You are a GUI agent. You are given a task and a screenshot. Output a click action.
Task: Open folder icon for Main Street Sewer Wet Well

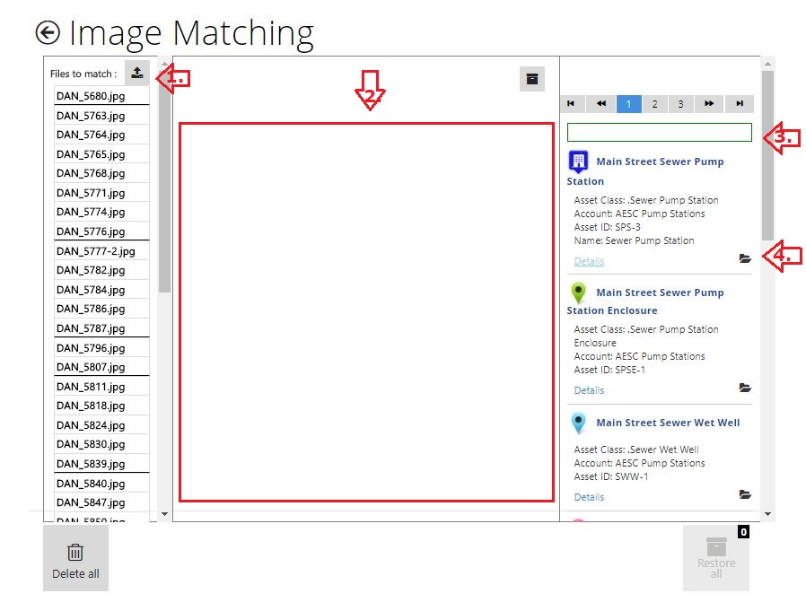(745, 494)
